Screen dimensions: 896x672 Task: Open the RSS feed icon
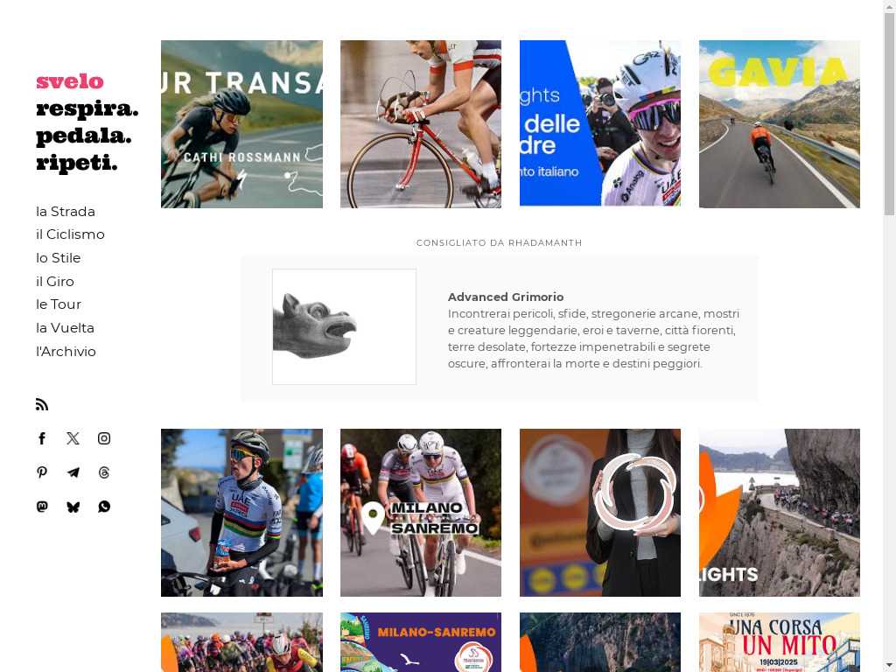pos(42,404)
